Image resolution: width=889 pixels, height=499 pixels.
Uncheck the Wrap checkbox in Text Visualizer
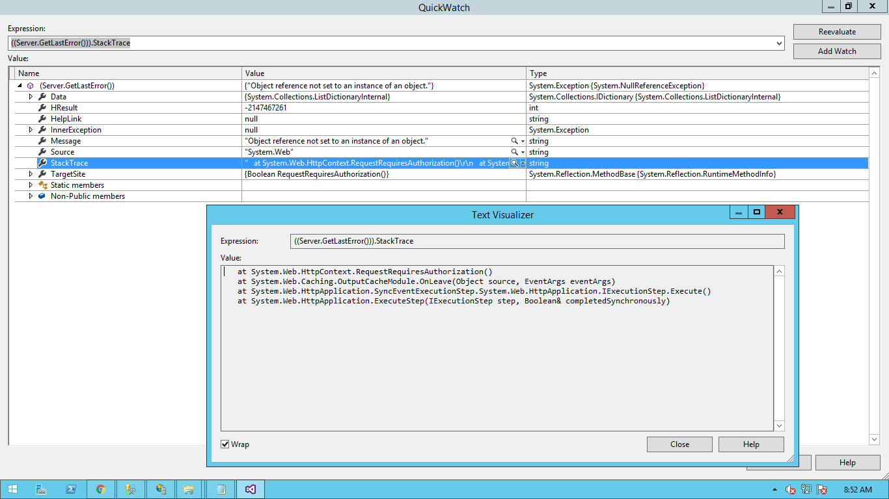coord(224,444)
